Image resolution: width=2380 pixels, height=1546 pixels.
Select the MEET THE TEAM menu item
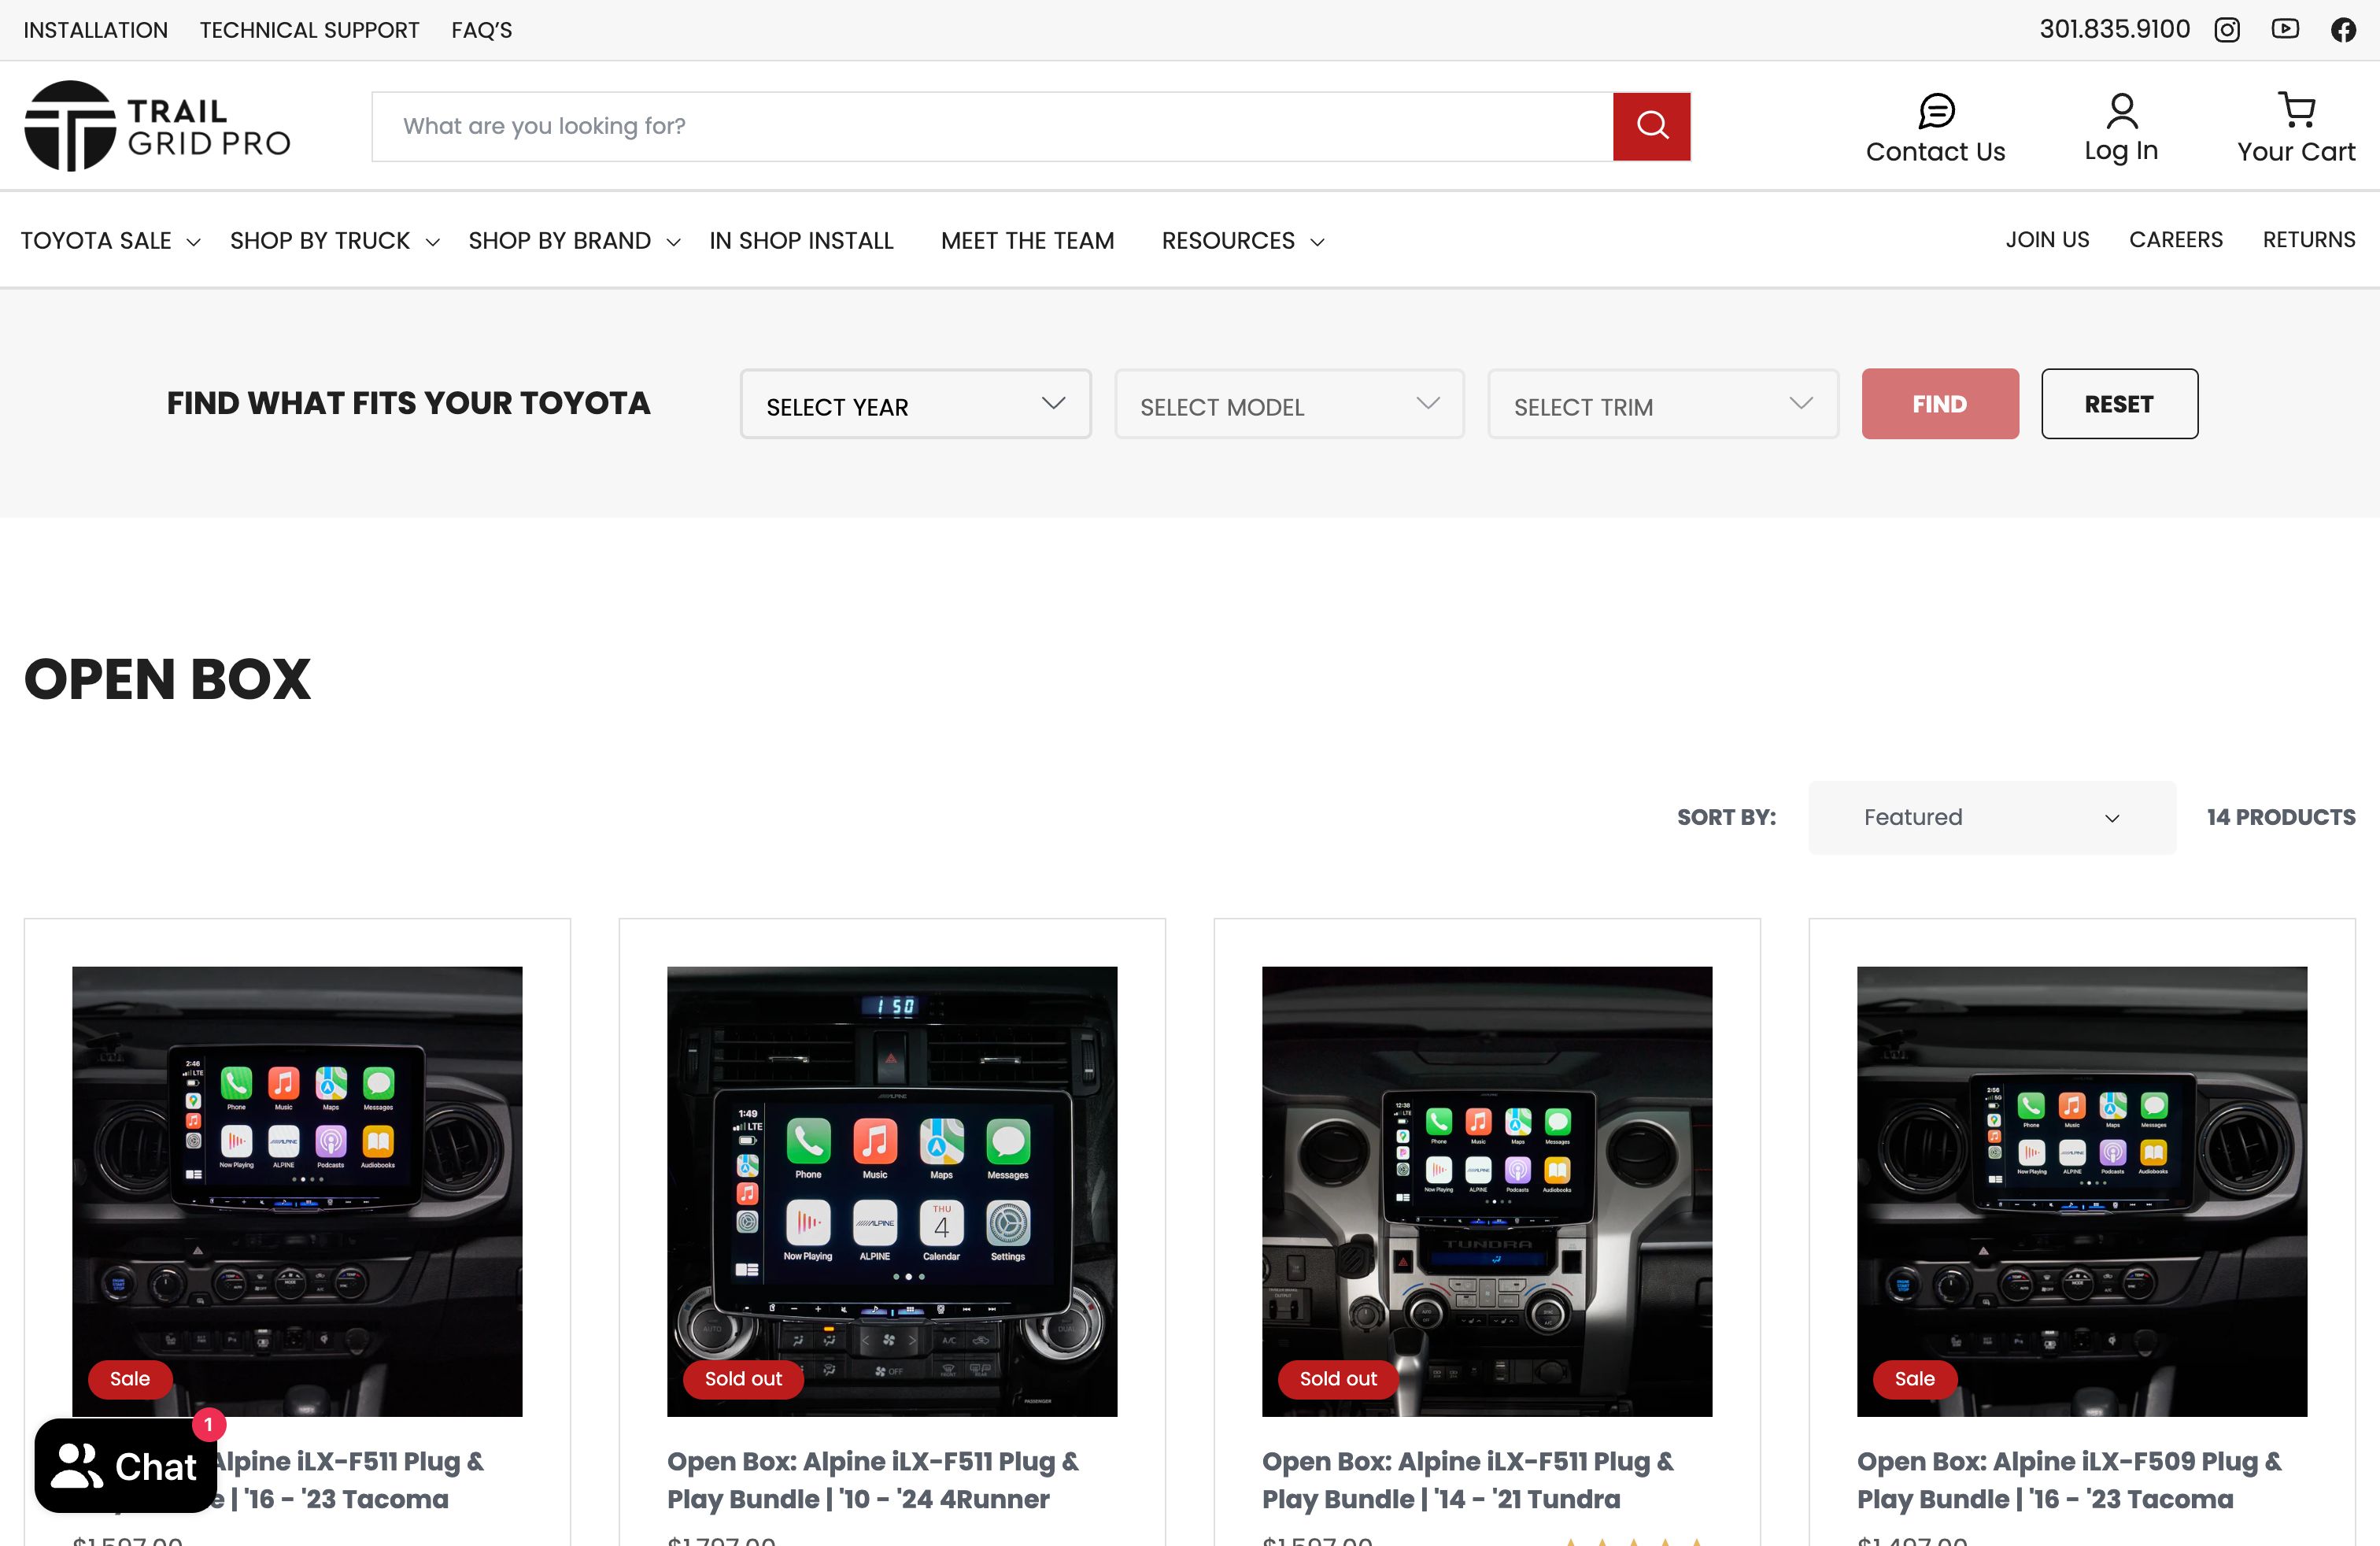[x=1027, y=241]
